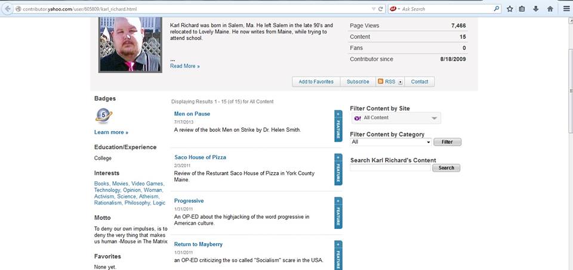The image size is (573, 270).
Task: Open the Filter Content by Category dropdown
Action: pyautogui.click(x=390, y=142)
